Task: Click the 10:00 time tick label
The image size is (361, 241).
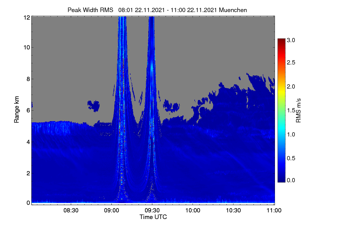Action: (x=193, y=211)
